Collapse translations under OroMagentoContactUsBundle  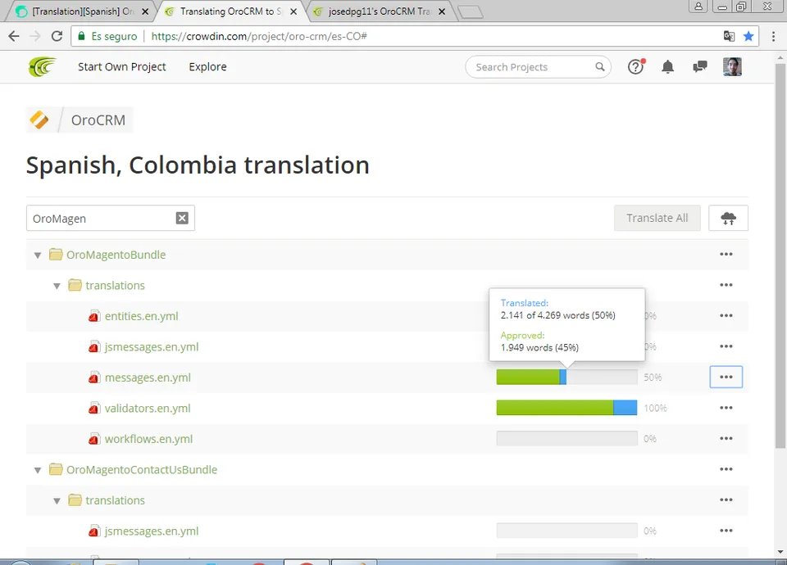(57, 501)
